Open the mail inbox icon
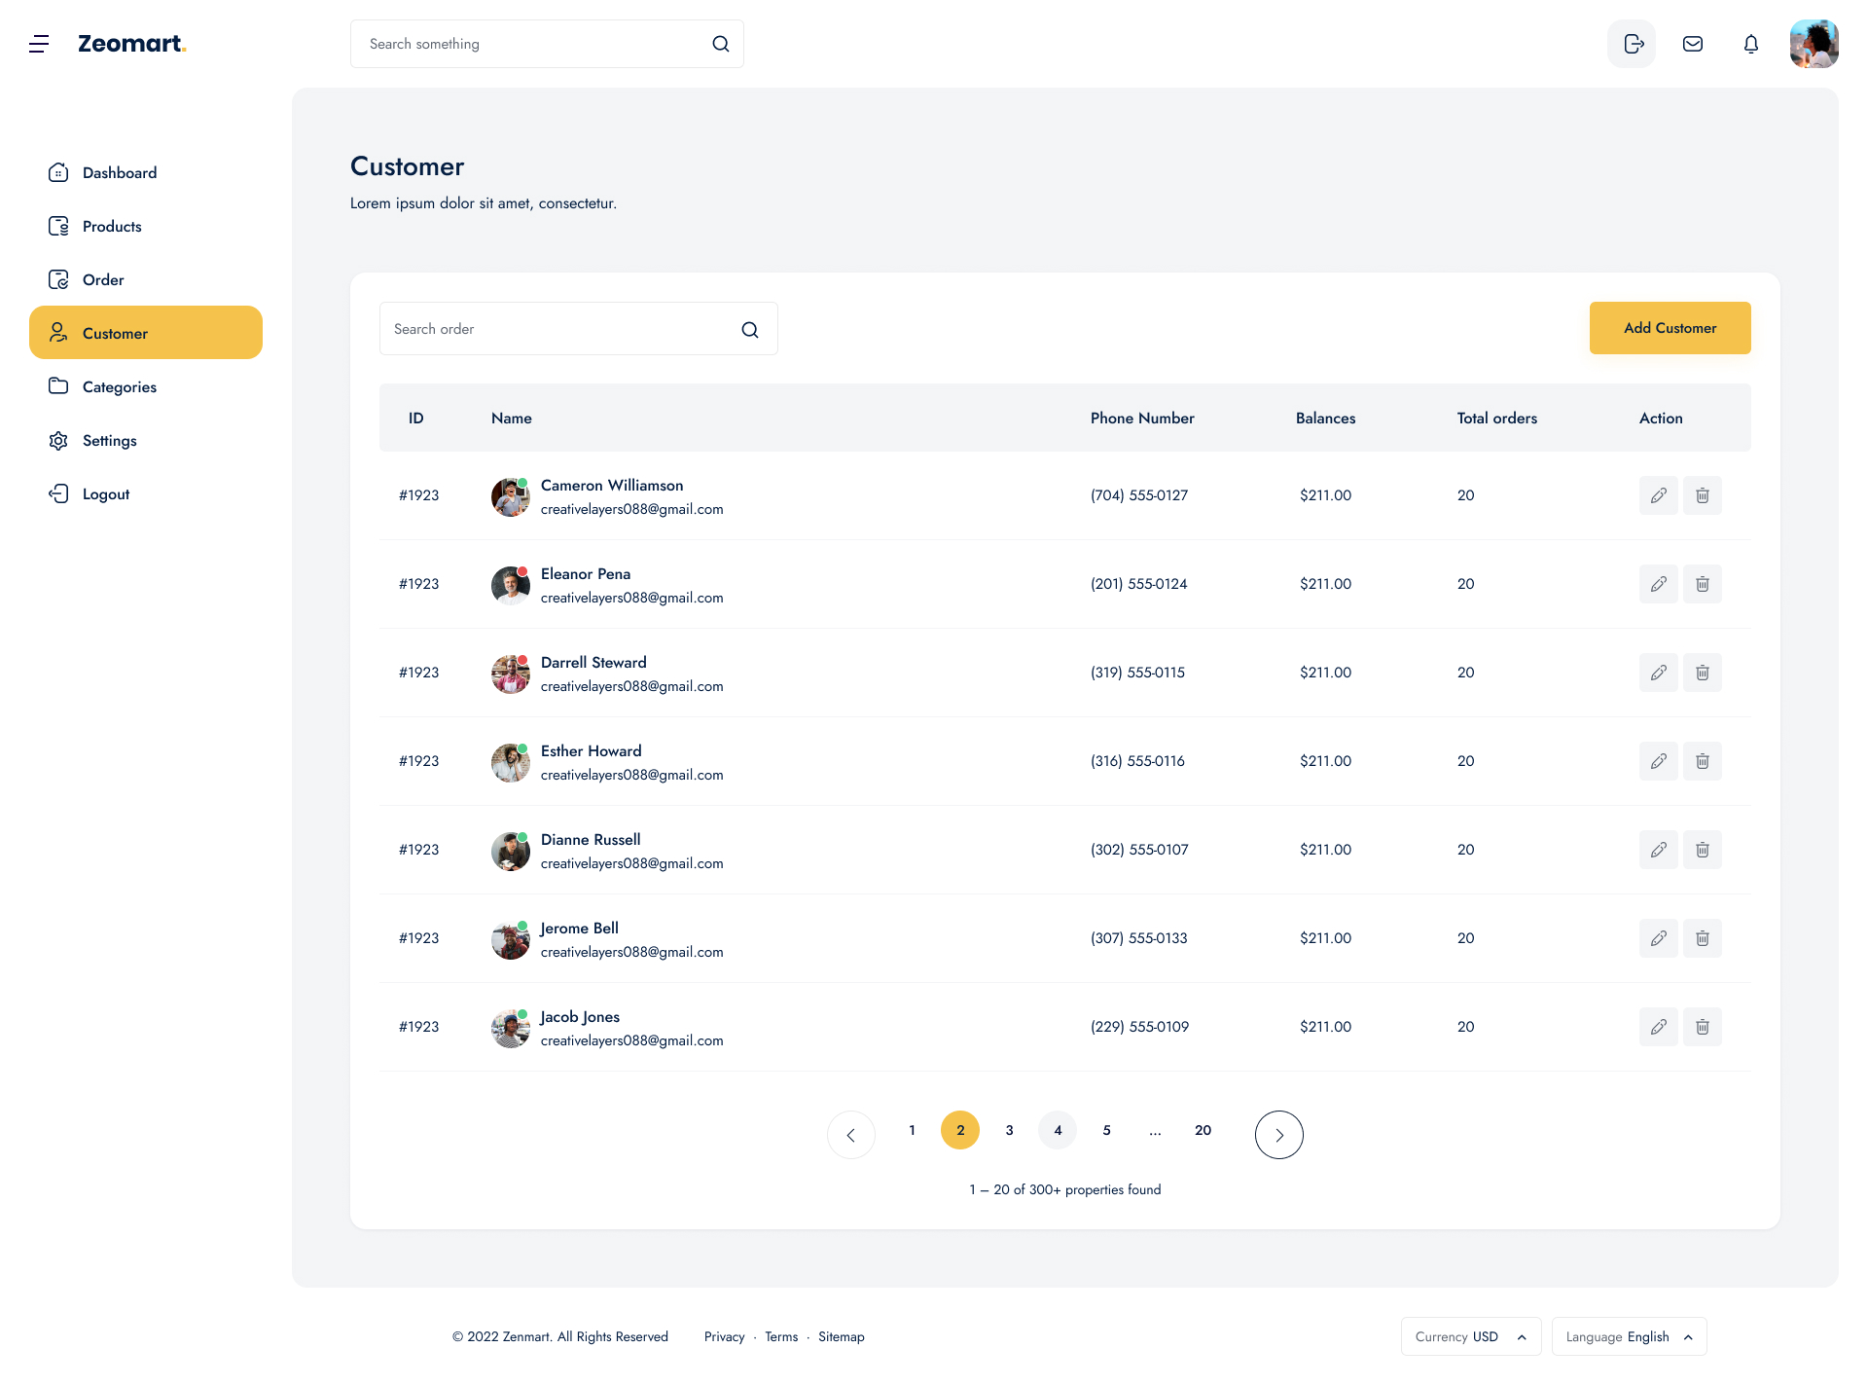The width and height of the screenshot is (1868, 1385). pyautogui.click(x=1693, y=44)
